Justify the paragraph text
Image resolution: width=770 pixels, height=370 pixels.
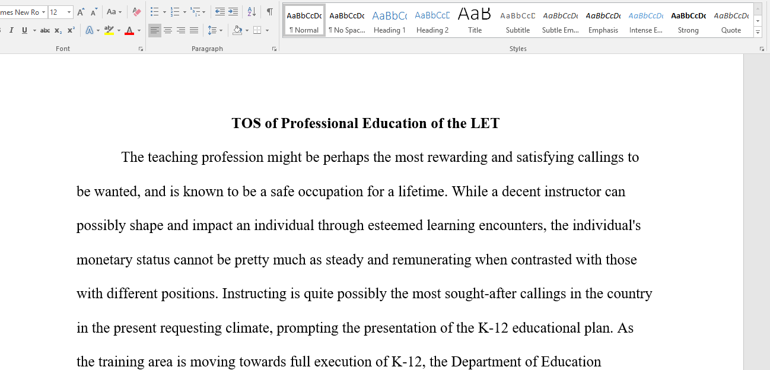pos(193,30)
